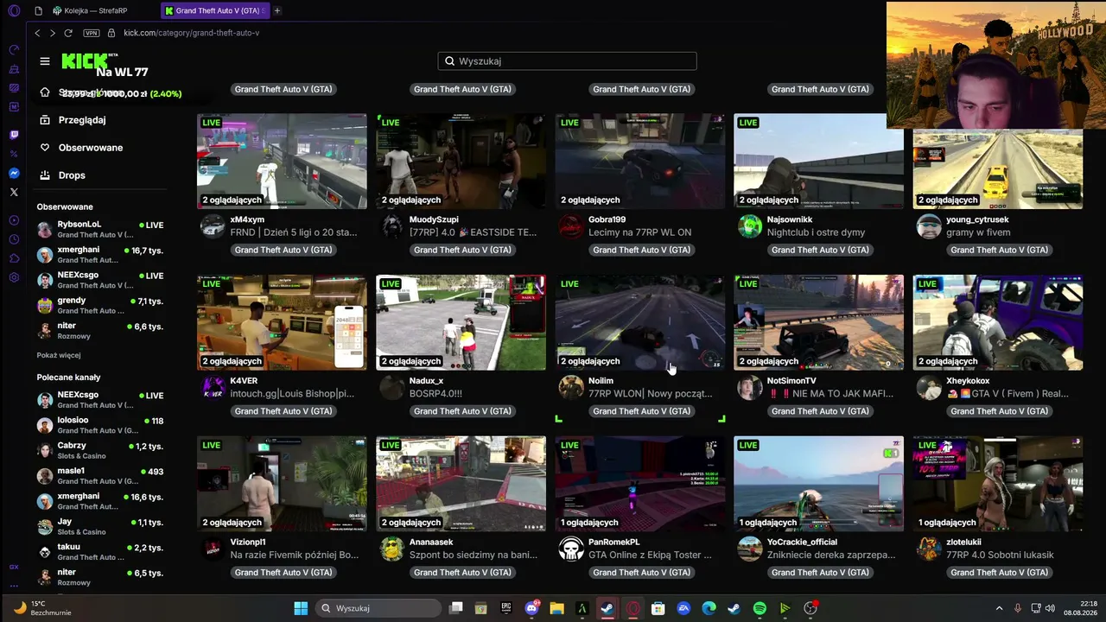Open Gobra199 stream thumbnail
This screenshot has height=622, width=1106.
click(640, 161)
